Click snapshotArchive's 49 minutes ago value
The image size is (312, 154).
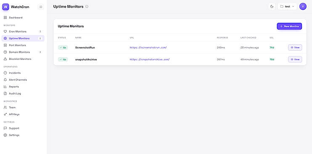point(249,59)
